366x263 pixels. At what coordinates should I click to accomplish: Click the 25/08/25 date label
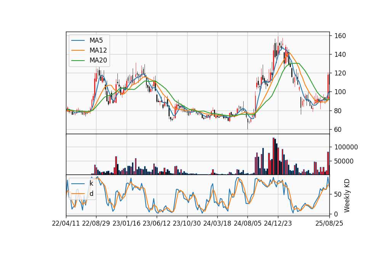tap(329, 223)
